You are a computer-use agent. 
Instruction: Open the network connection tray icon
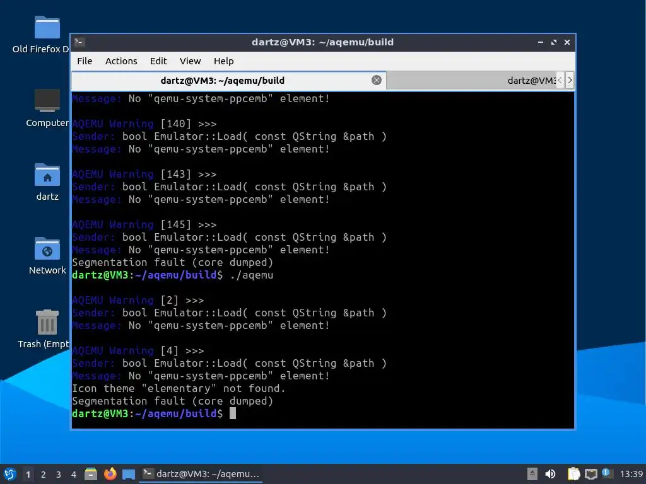click(590, 474)
